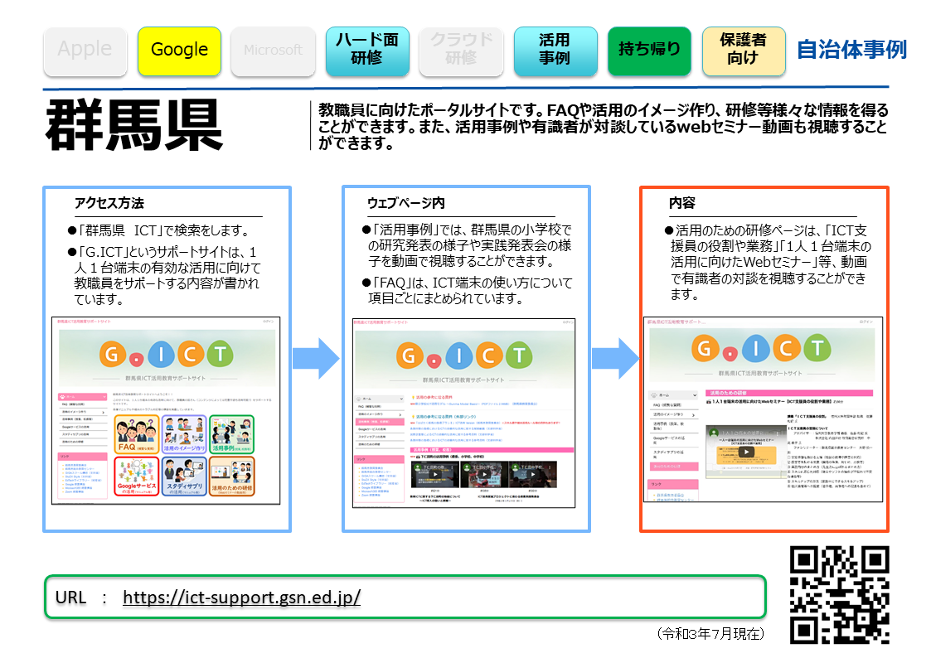The height and width of the screenshot is (658, 931).
Task: Click リンク box header in ウェブページ内 screenshot
Action: pyautogui.click(x=380, y=459)
